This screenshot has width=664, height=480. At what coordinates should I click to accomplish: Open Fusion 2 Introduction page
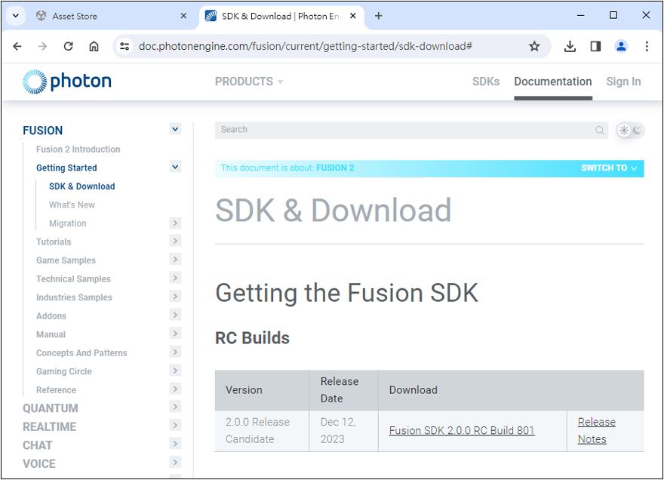coord(78,149)
